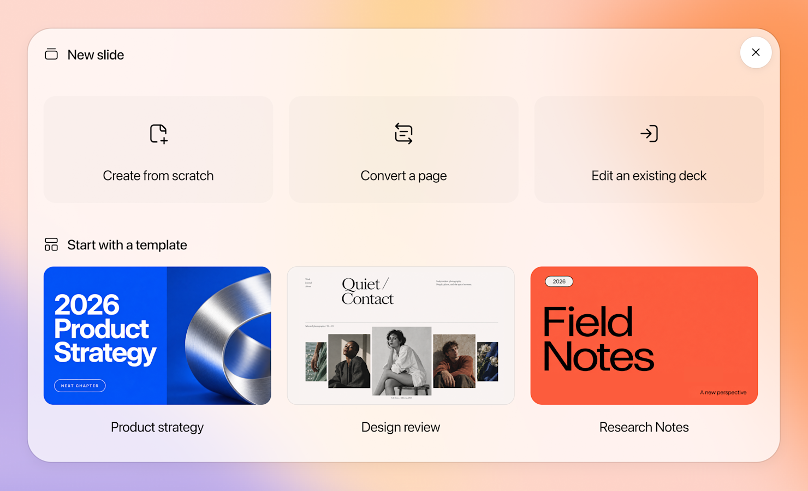Select Convert a page option
This screenshot has height=491, width=808.
(403, 149)
